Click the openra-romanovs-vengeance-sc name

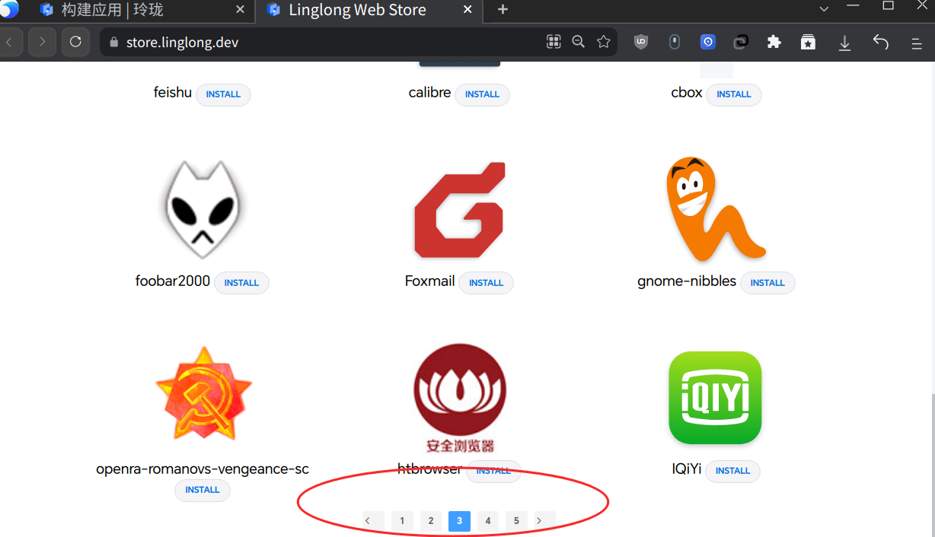click(203, 469)
